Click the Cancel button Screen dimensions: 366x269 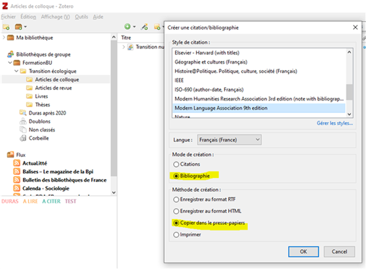(339, 251)
